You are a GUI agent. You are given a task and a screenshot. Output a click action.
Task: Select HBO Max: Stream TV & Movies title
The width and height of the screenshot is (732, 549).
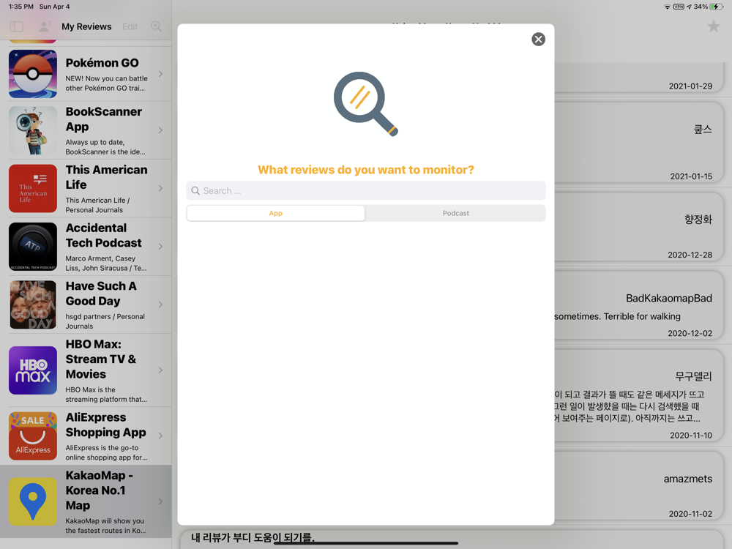pyautogui.click(x=101, y=359)
